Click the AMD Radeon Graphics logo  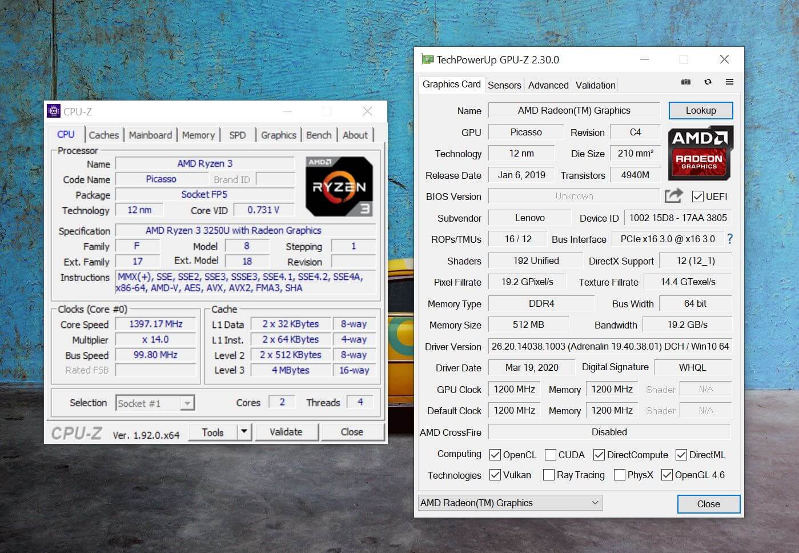(700, 153)
